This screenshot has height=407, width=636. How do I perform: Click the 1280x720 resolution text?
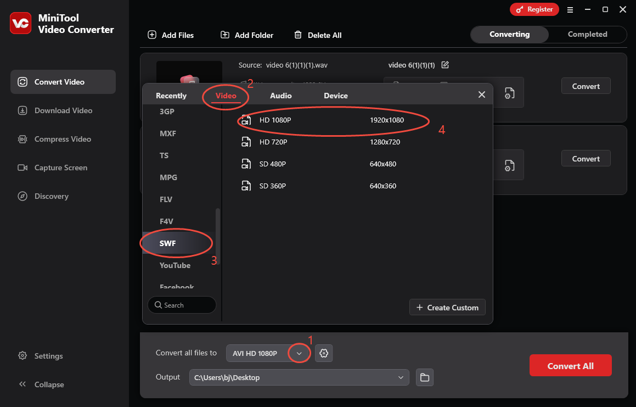click(x=385, y=142)
